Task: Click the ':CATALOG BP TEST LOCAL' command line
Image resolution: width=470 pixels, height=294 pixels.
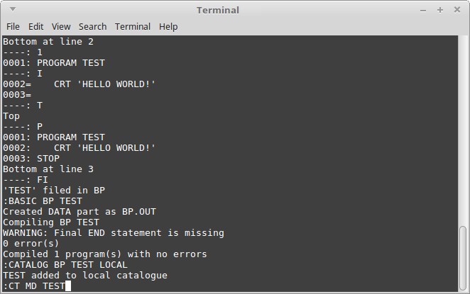Action: pyautogui.click(x=65, y=265)
